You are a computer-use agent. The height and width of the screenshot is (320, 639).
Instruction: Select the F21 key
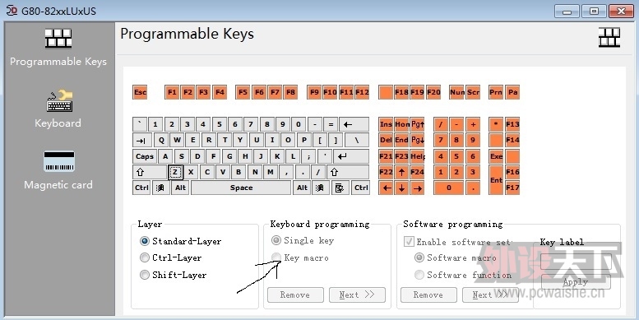pyautogui.click(x=386, y=156)
